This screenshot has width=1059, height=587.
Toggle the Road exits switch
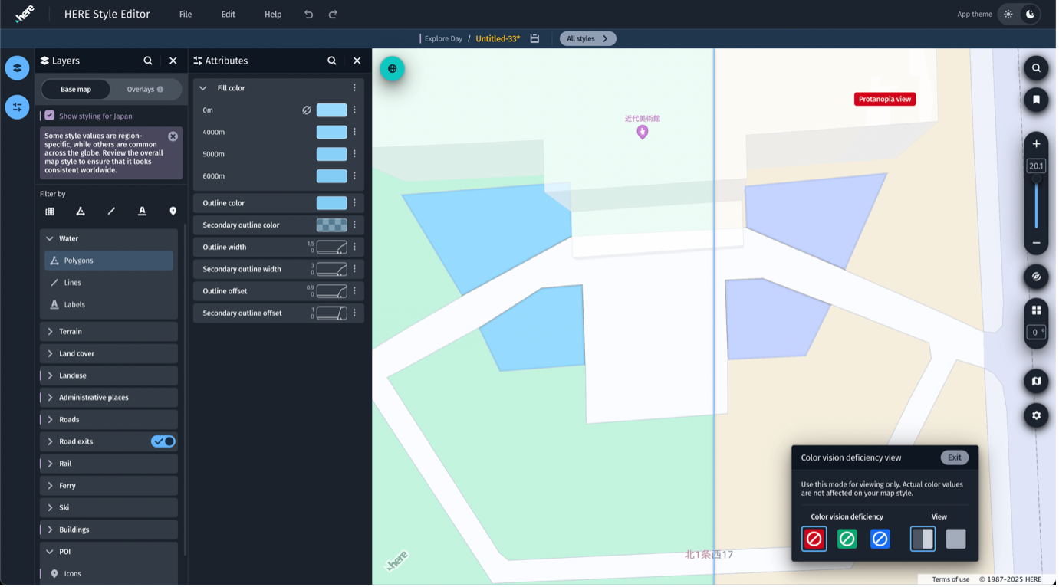pos(163,442)
